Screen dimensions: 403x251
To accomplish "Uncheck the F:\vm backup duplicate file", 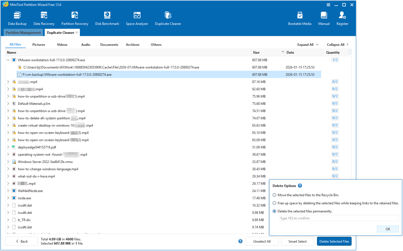I will tap(19, 74).
